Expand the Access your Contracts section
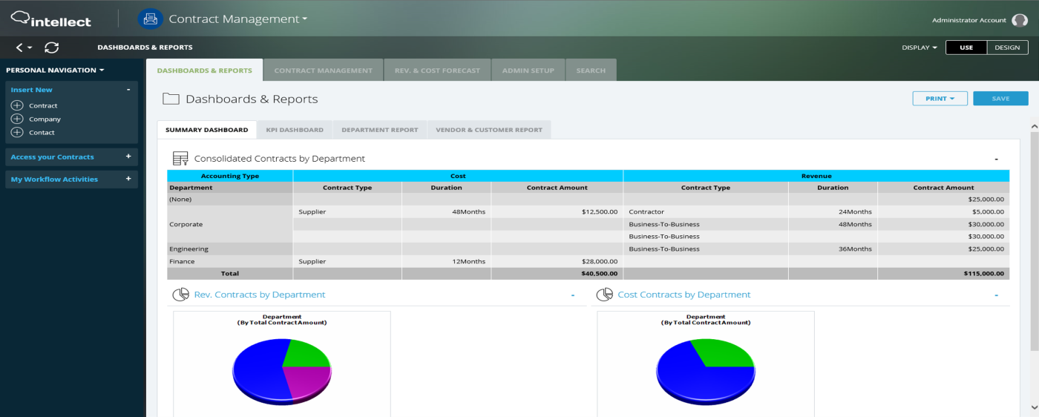1039x417 pixels. pos(128,157)
